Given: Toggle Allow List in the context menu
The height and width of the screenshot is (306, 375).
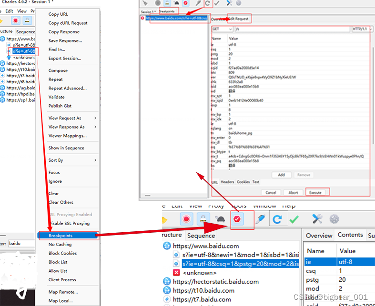Looking at the screenshot, I should (58, 271).
